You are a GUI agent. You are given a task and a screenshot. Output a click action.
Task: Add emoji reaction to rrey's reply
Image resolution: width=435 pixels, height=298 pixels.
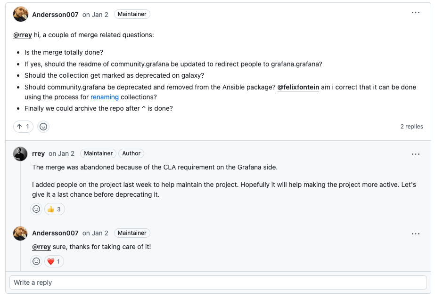pos(36,209)
